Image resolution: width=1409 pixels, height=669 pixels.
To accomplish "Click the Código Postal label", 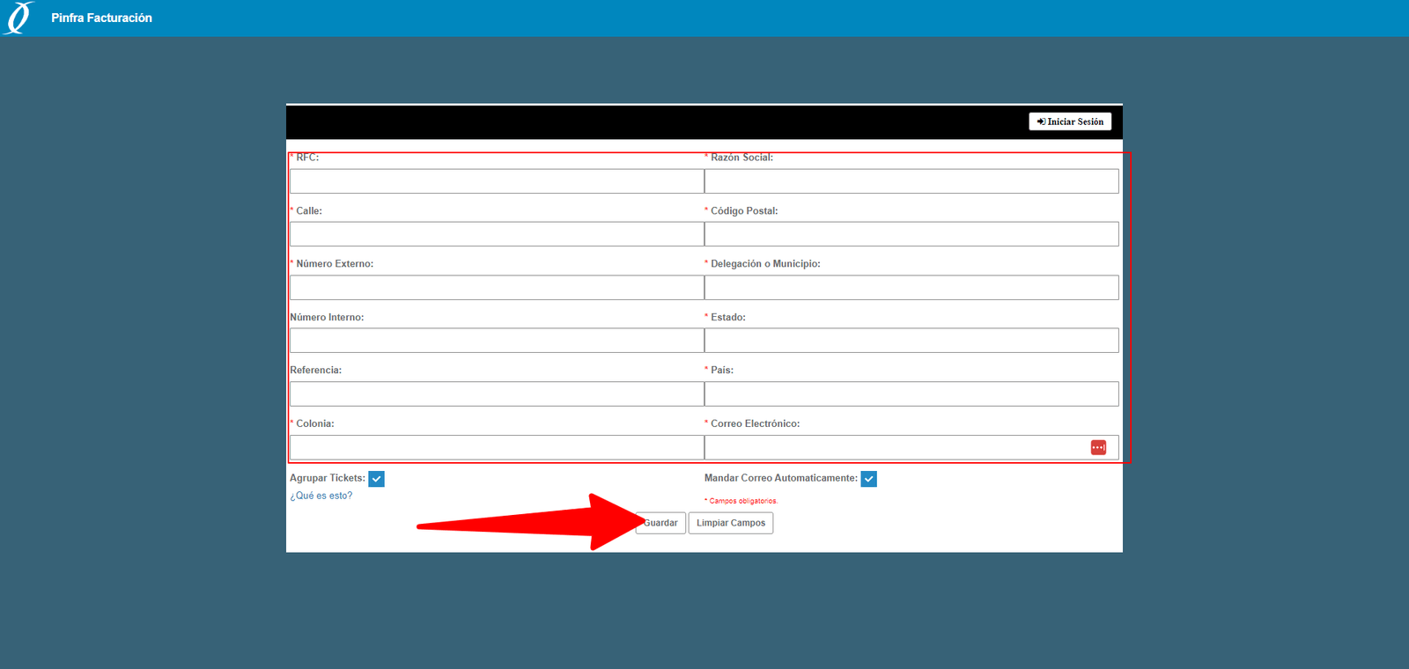I will (744, 211).
